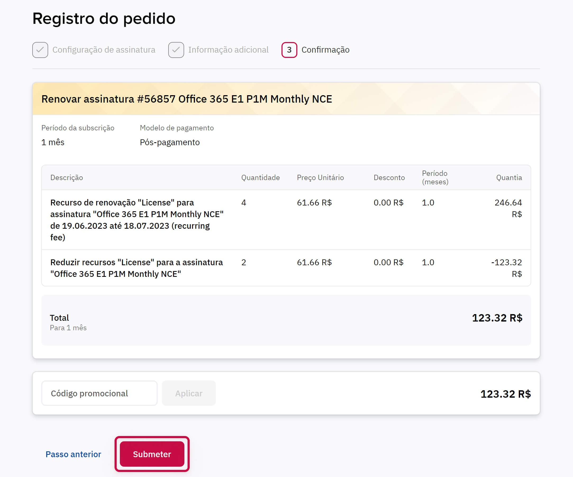Submit the order with Submeter button
This screenshot has width=573, height=477.
tap(152, 454)
